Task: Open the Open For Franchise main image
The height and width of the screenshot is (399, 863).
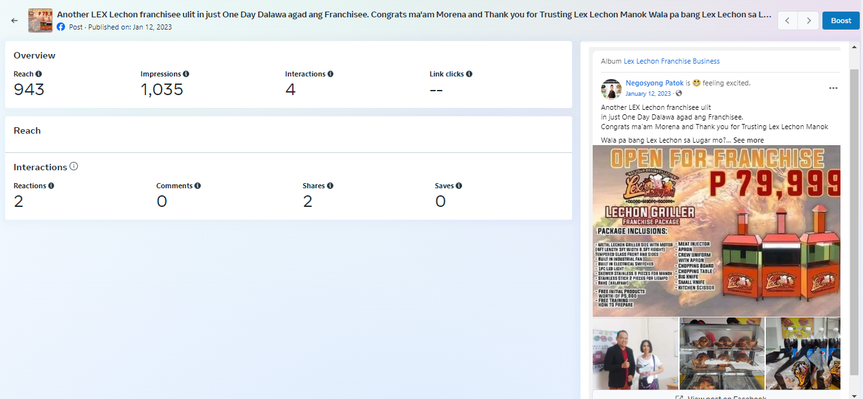Action: coord(716,231)
